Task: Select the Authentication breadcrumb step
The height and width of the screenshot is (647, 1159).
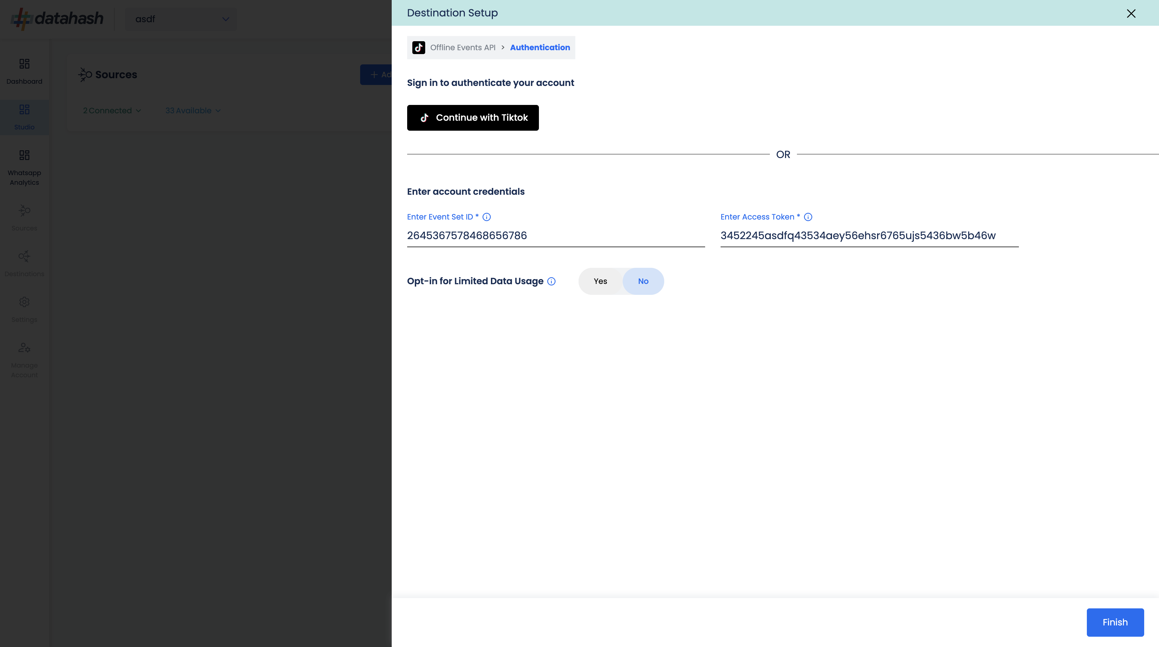Action: tap(540, 48)
